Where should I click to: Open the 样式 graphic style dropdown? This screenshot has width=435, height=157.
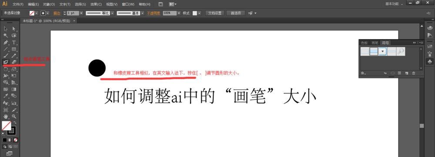pos(199,13)
